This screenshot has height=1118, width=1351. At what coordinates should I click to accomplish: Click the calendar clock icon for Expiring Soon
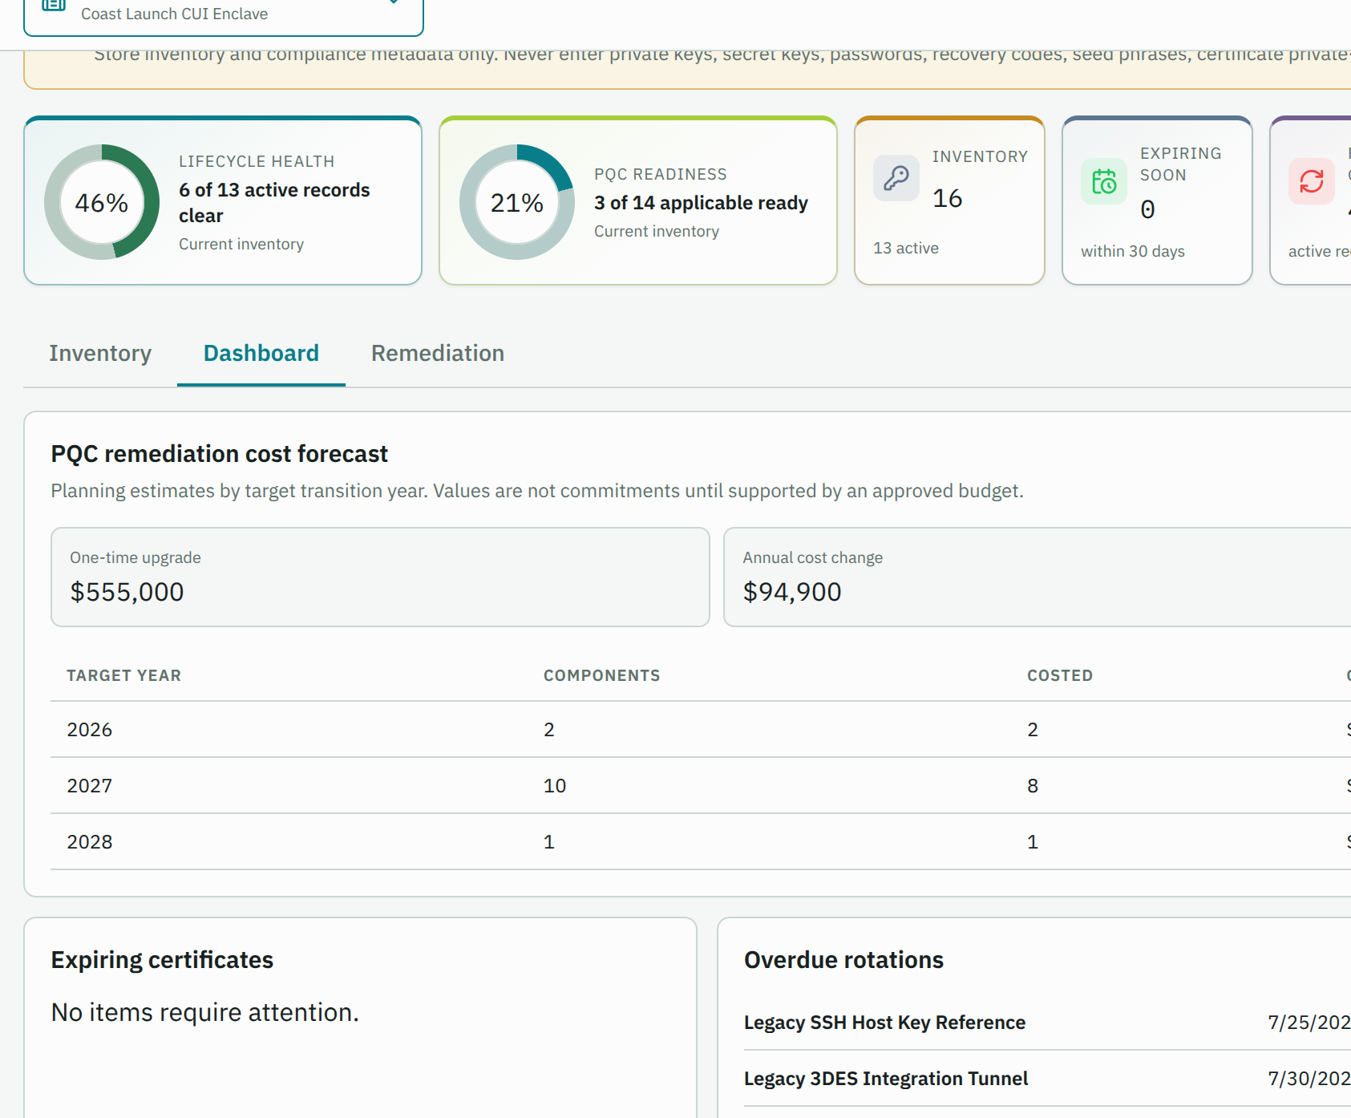(1104, 181)
